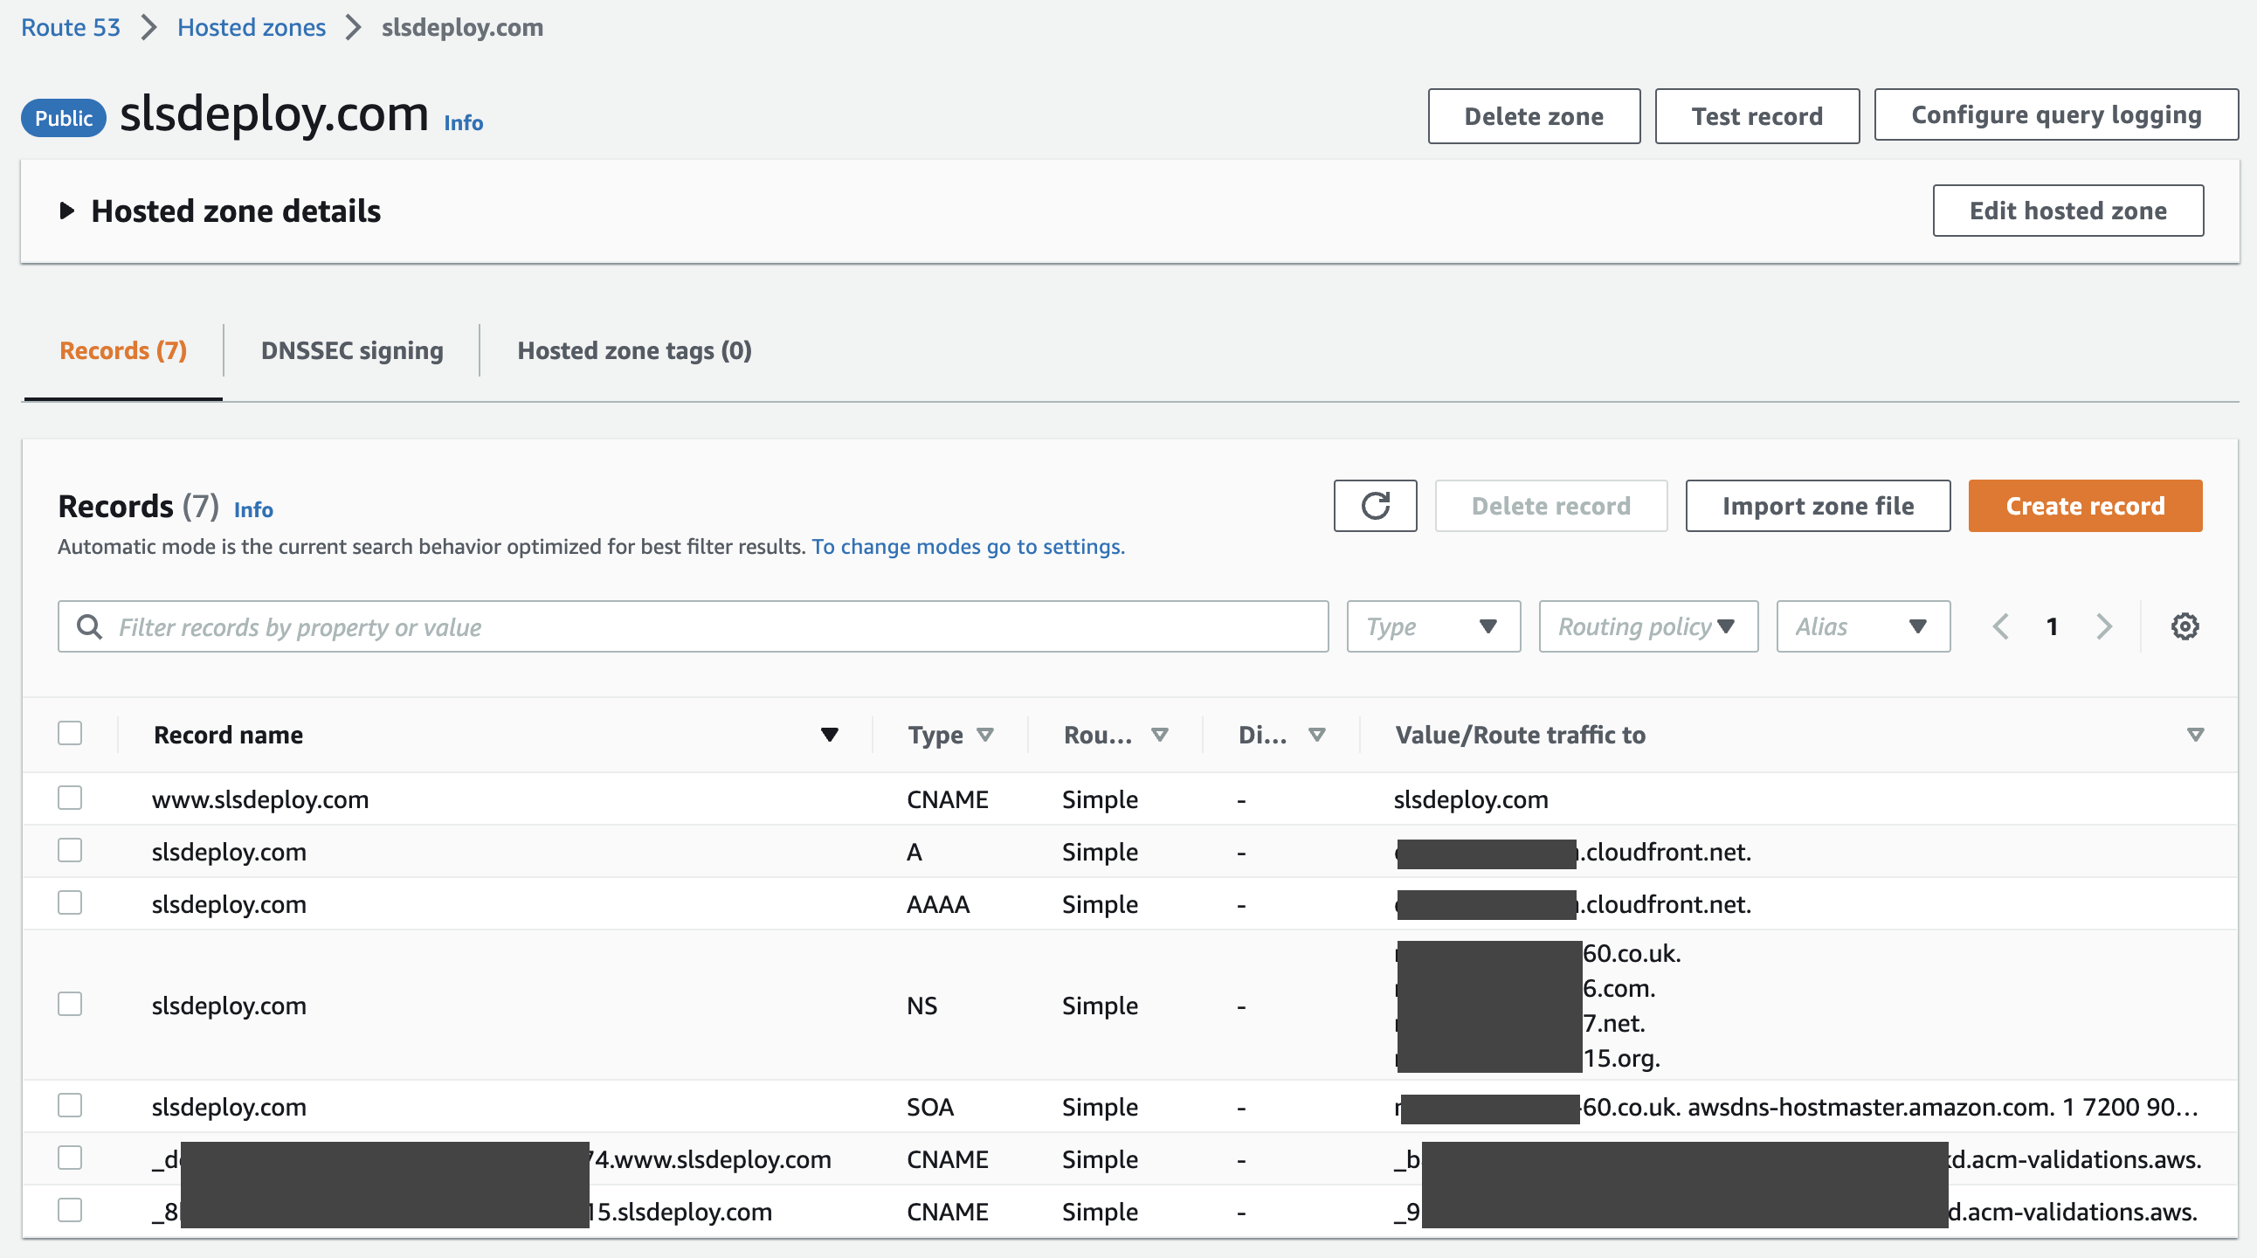Click the page number 1

(2052, 626)
